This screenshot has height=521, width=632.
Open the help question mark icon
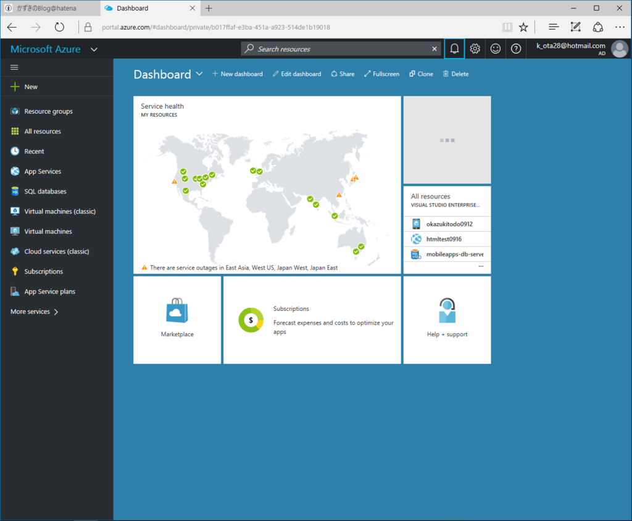[x=516, y=49]
